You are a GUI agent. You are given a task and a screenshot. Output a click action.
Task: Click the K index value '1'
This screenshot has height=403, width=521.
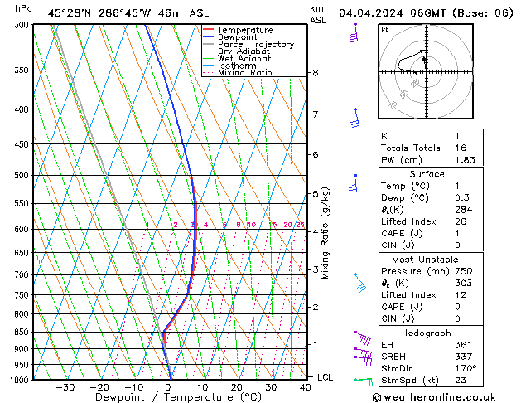coord(457,136)
